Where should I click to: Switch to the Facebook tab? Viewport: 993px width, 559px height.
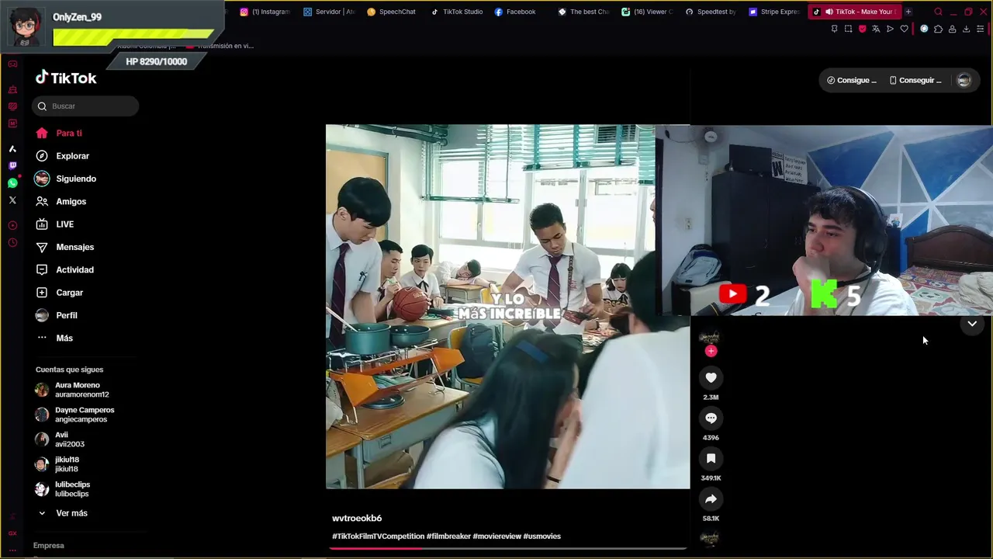point(515,12)
